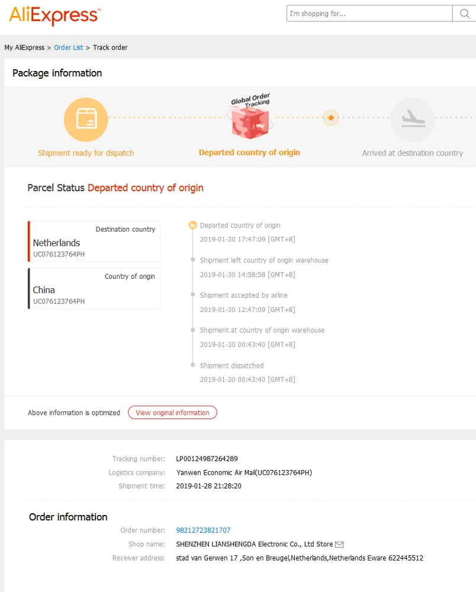Select the China country of origin card
This screenshot has height=592, width=476.
[95, 288]
